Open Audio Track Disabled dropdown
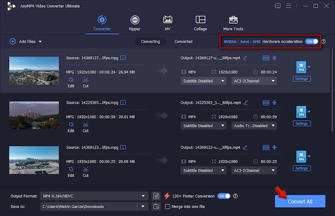 tap(254, 126)
